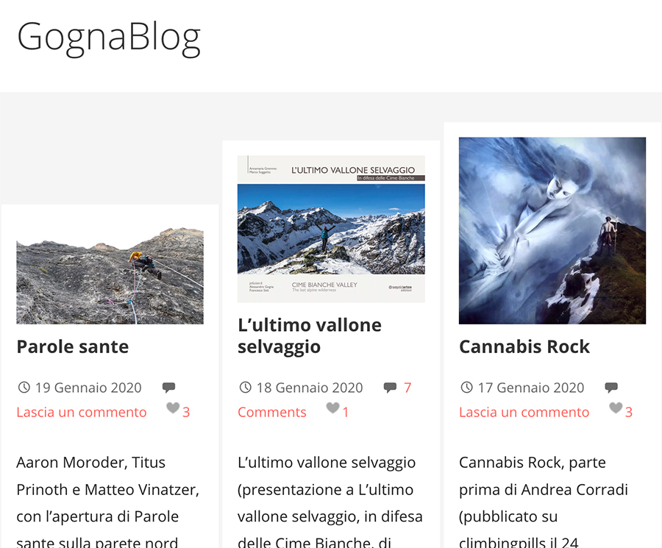Screen dimensions: 662x548
Task: Open the Cannabis Rock post title
Action: coord(524,346)
